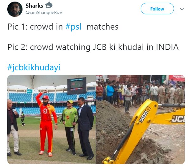The height and width of the screenshot is (166, 193).
Task: Click the HBL sign in the stadium
Action: [x=29, y=91]
